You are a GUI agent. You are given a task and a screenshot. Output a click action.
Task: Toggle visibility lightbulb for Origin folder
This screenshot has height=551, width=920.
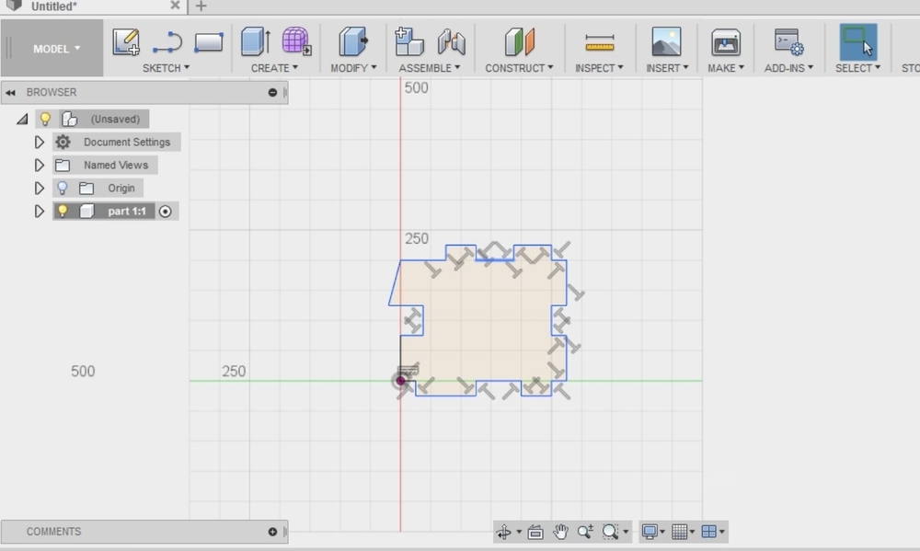pos(63,188)
